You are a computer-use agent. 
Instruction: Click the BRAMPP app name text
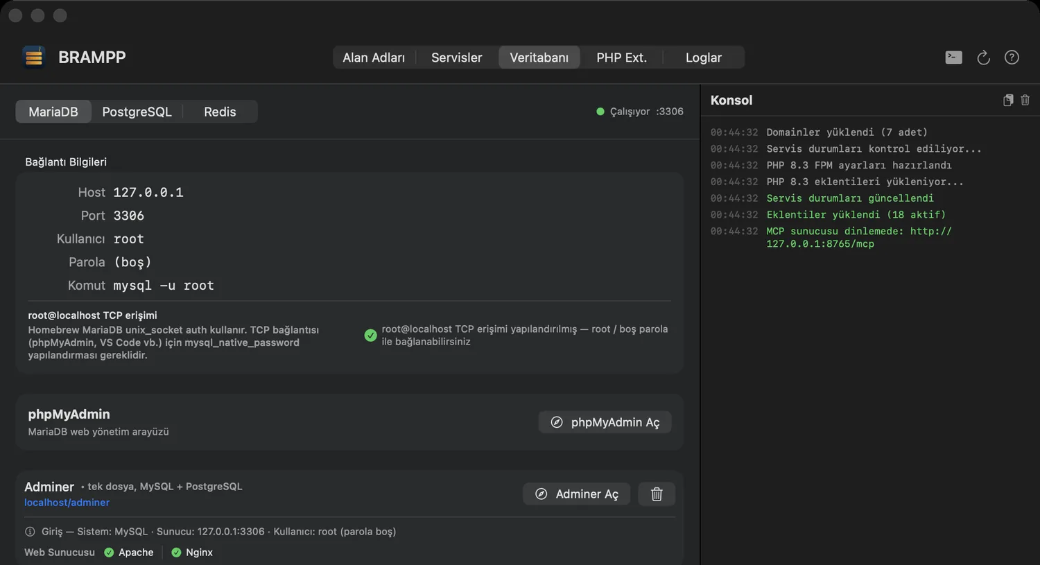92,58
